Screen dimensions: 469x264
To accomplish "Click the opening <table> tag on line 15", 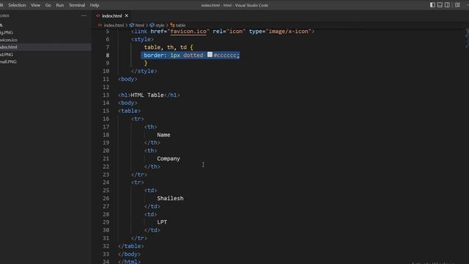I will [129, 111].
